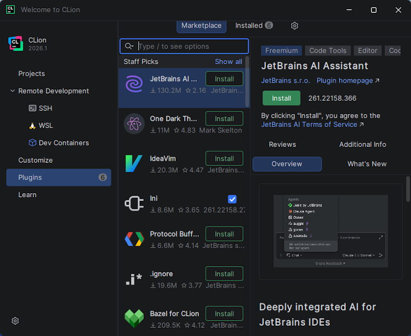This screenshot has width=411, height=336.
Task: Select the IdeaVim plugin icon
Action: [x=134, y=163]
